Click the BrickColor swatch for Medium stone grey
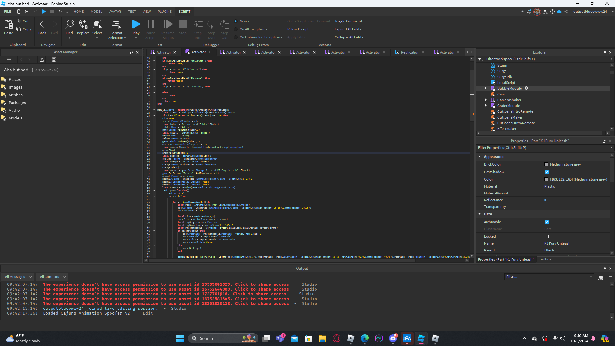615x346 pixels. click(546, 164)
